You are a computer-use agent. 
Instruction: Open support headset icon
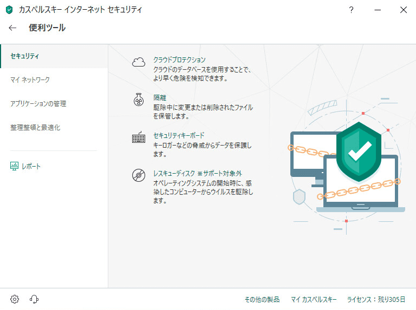[34, 299]
